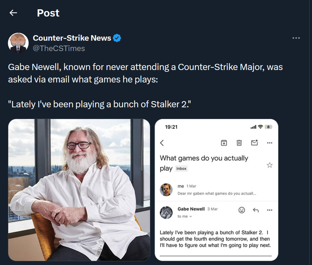The image size is (312, 265).
Task: Open the Counter-Strike News account name link
Action: 72,38
